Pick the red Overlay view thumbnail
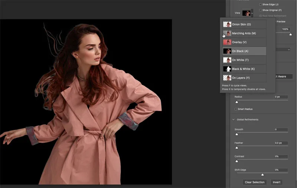 click(227, 42)
